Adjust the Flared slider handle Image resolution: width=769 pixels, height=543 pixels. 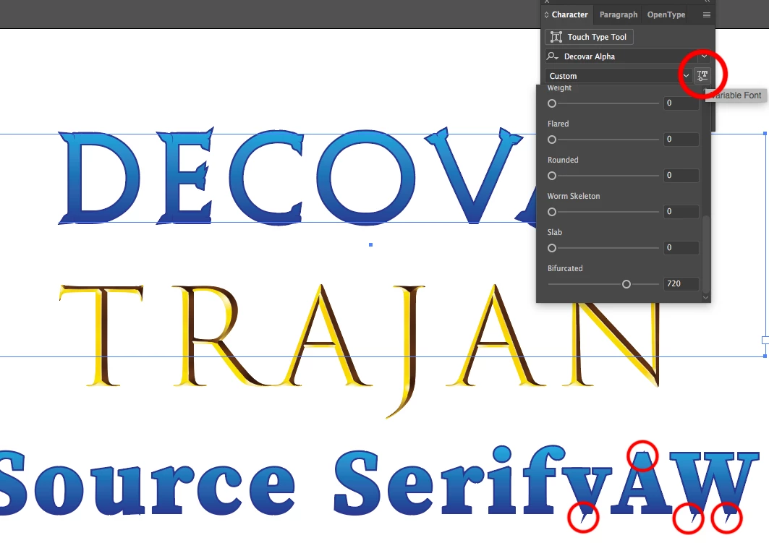552,140
